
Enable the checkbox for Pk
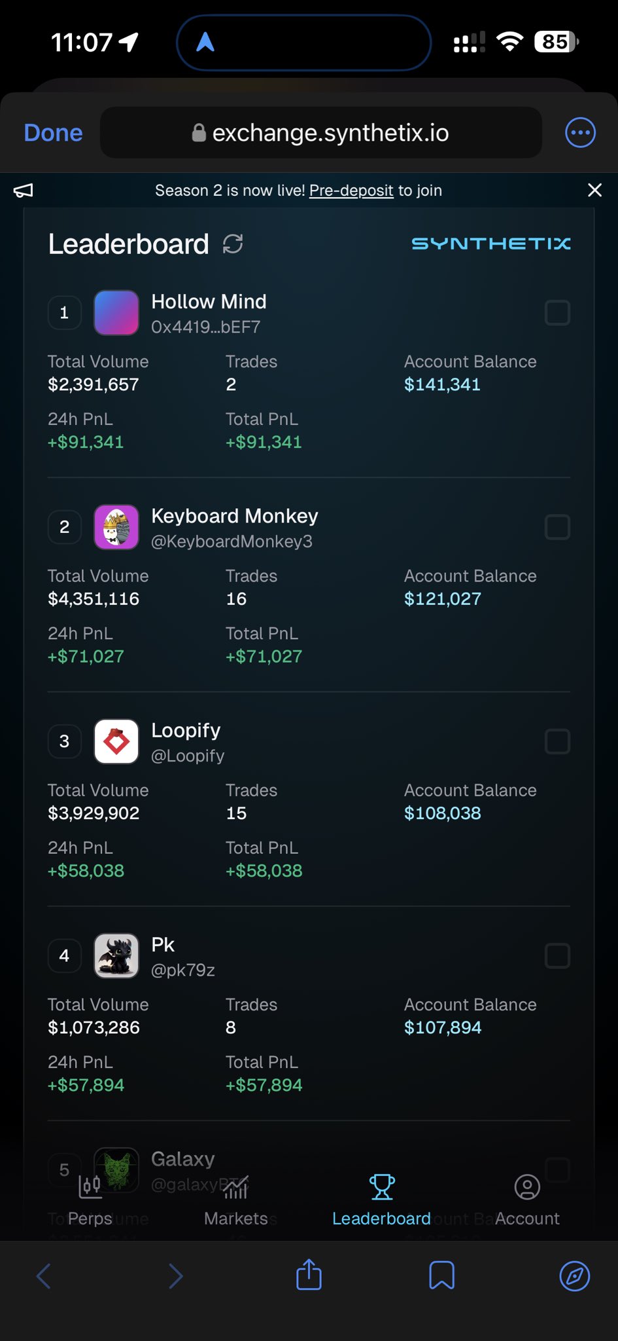coord(557,956)
